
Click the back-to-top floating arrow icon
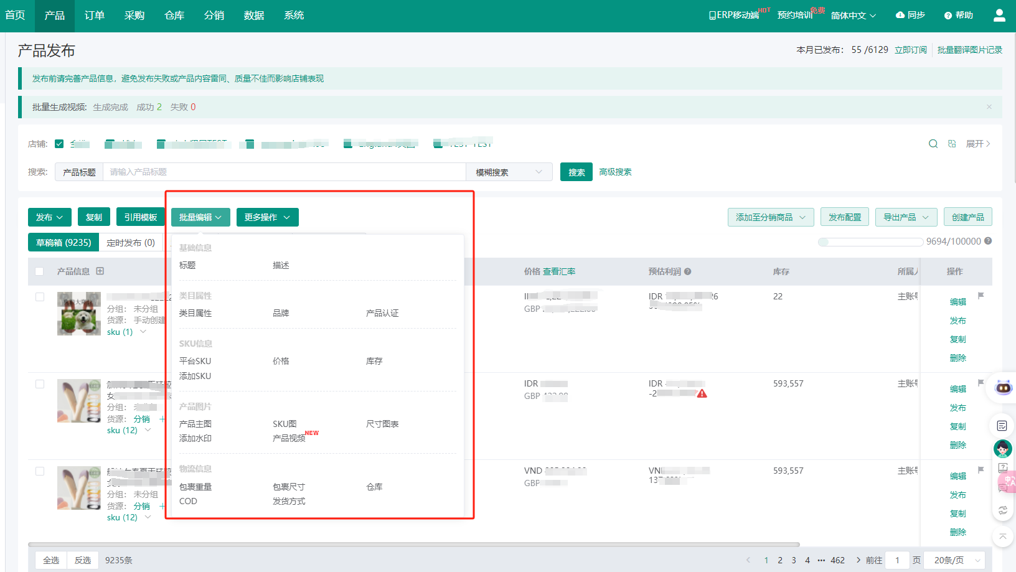click(1002, 536)
